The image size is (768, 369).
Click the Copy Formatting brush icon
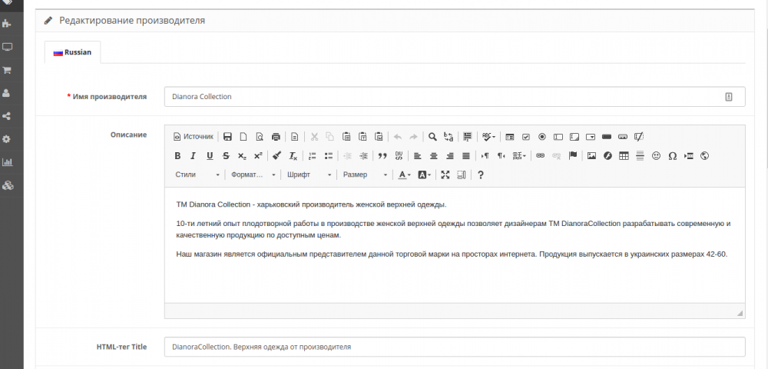276,156
